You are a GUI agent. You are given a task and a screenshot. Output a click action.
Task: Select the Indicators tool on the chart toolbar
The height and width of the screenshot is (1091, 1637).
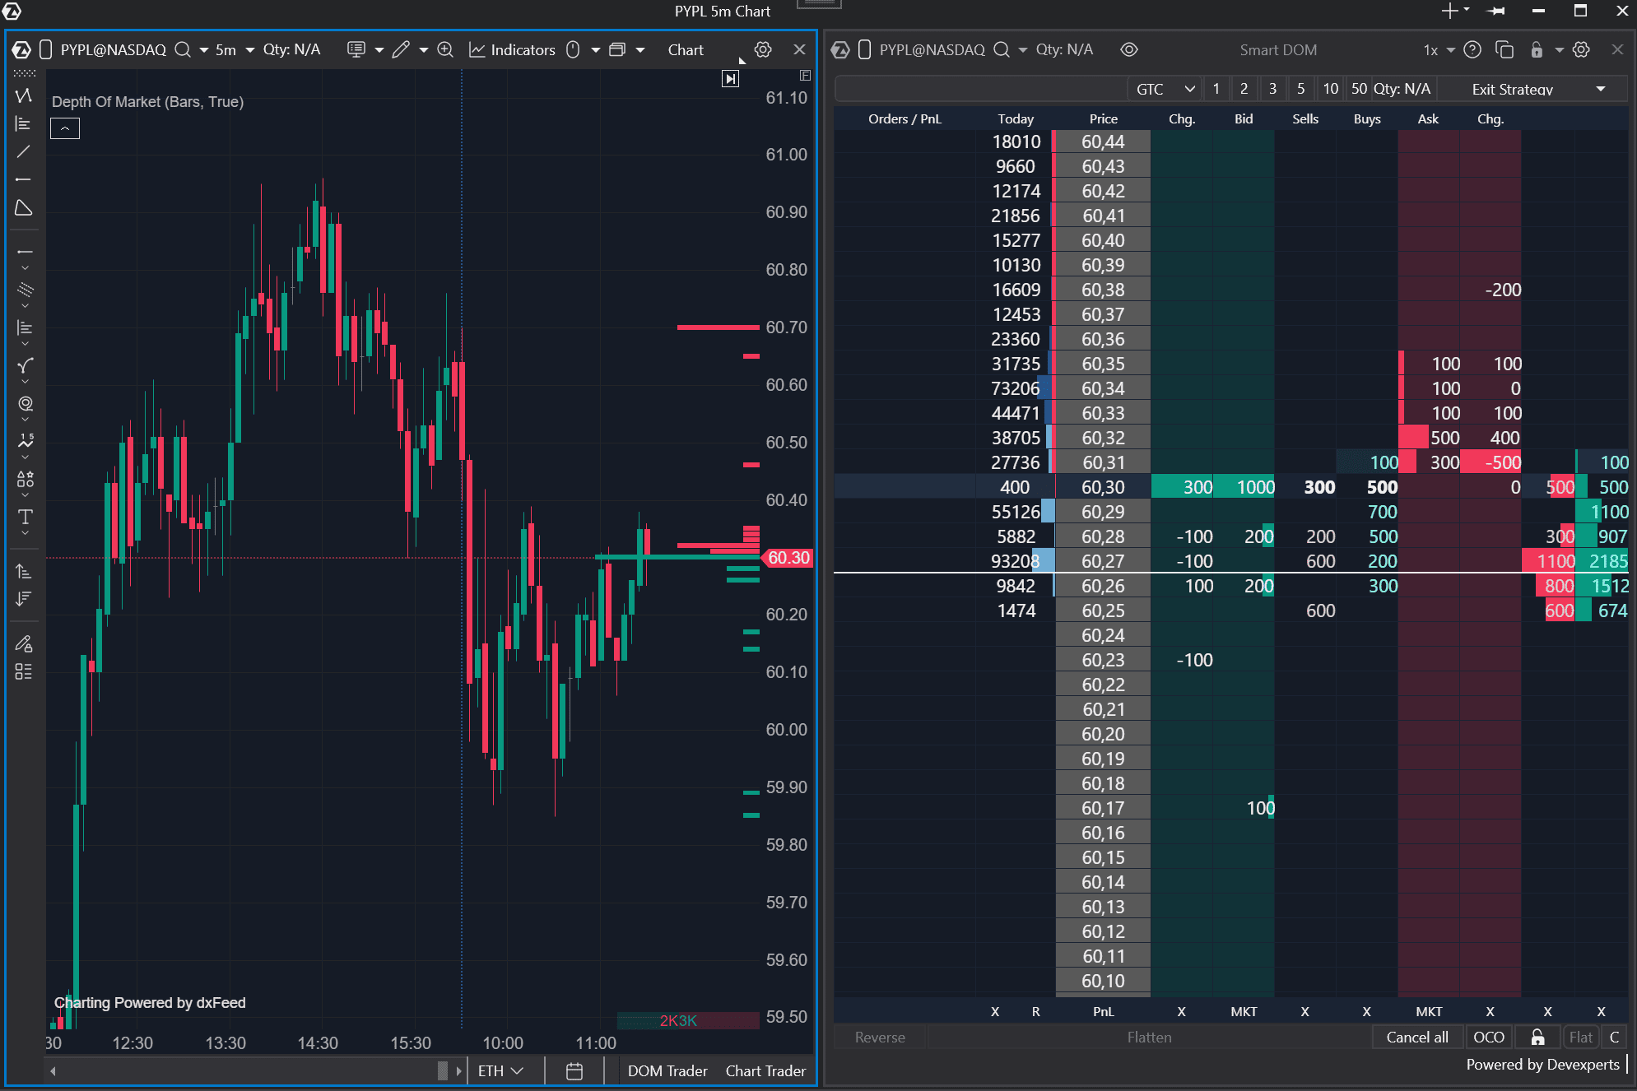coord(512,49)
